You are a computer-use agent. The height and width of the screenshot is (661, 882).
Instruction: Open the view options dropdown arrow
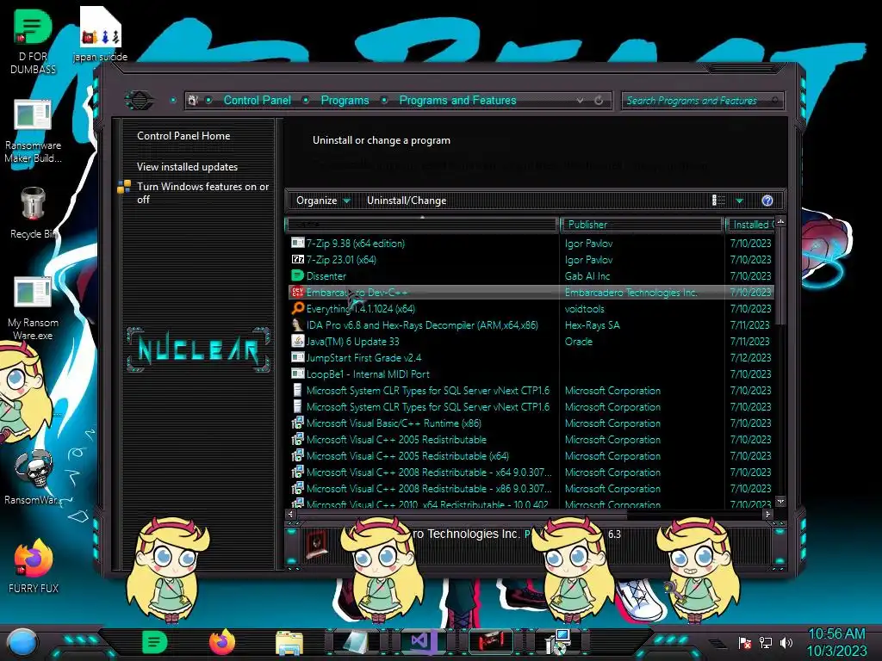pos(739,201)
